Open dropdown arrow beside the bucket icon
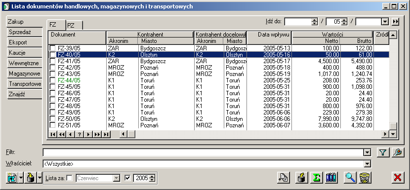Screen dimensions: 410x190 pos(40,178)
